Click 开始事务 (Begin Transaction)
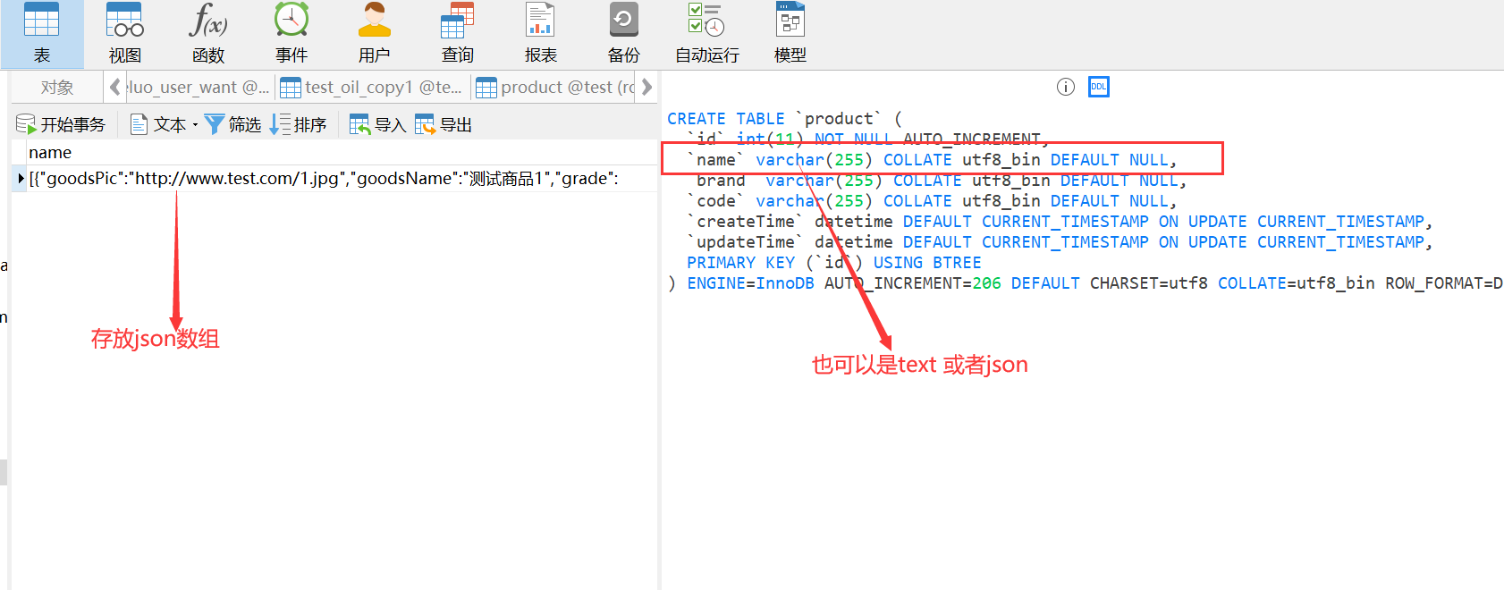This screenshot has width=1504, height=590. click(61, 124)
